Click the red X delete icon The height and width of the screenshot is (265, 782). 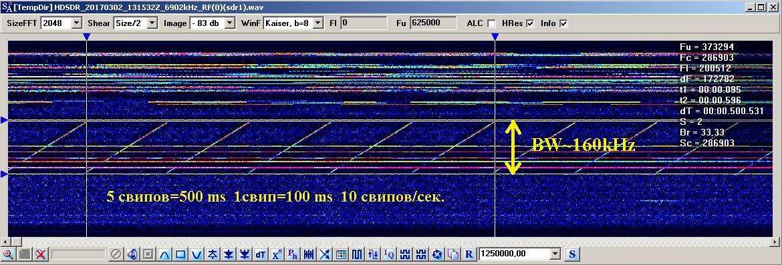40,254
